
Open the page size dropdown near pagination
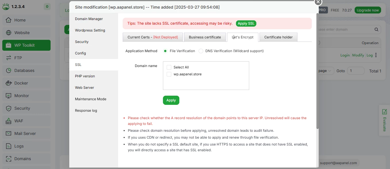point(324,71)
